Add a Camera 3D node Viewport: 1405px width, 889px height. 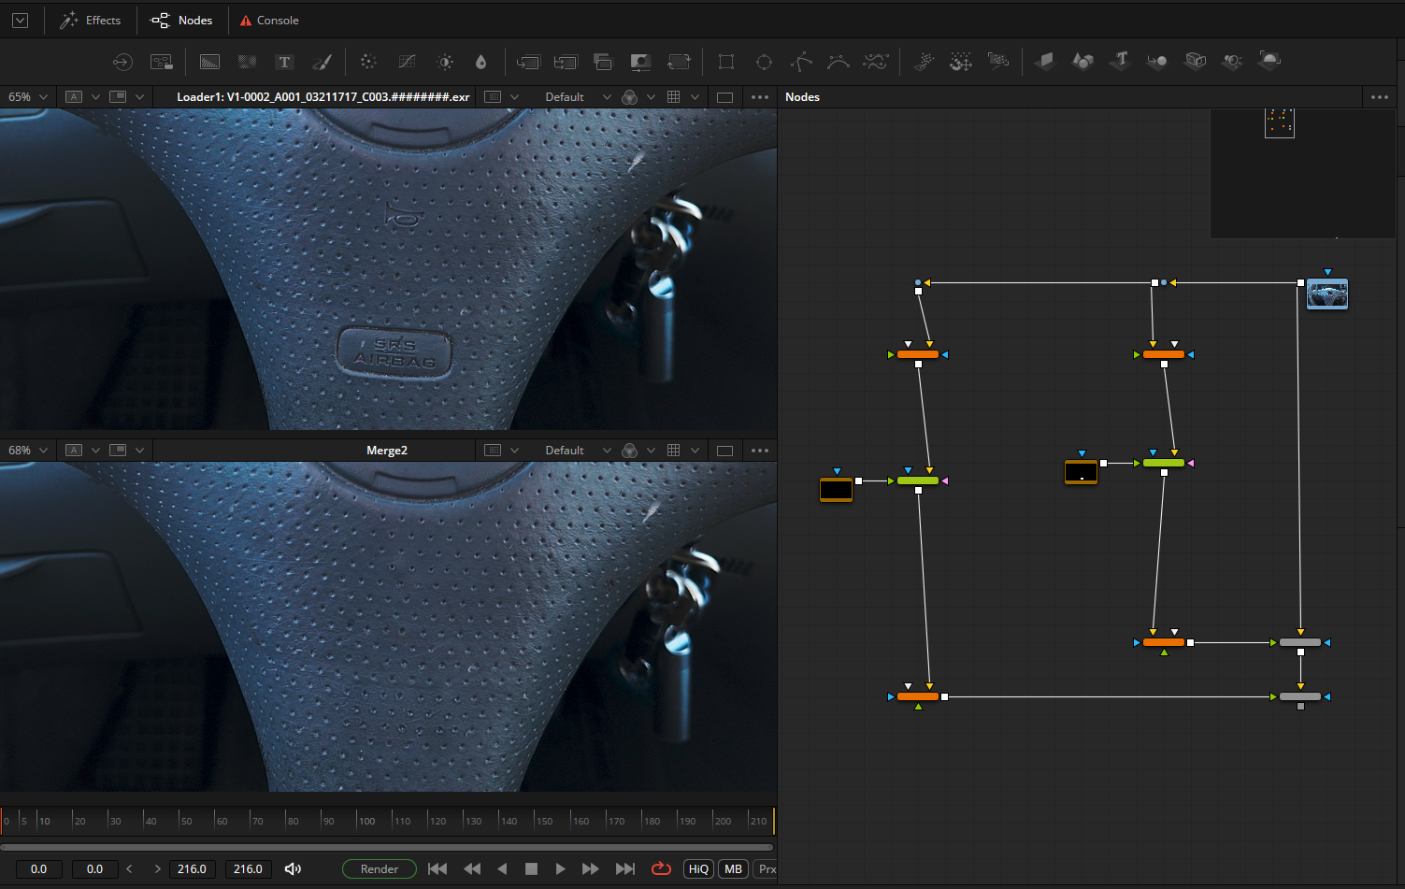tap(1196, 62)
